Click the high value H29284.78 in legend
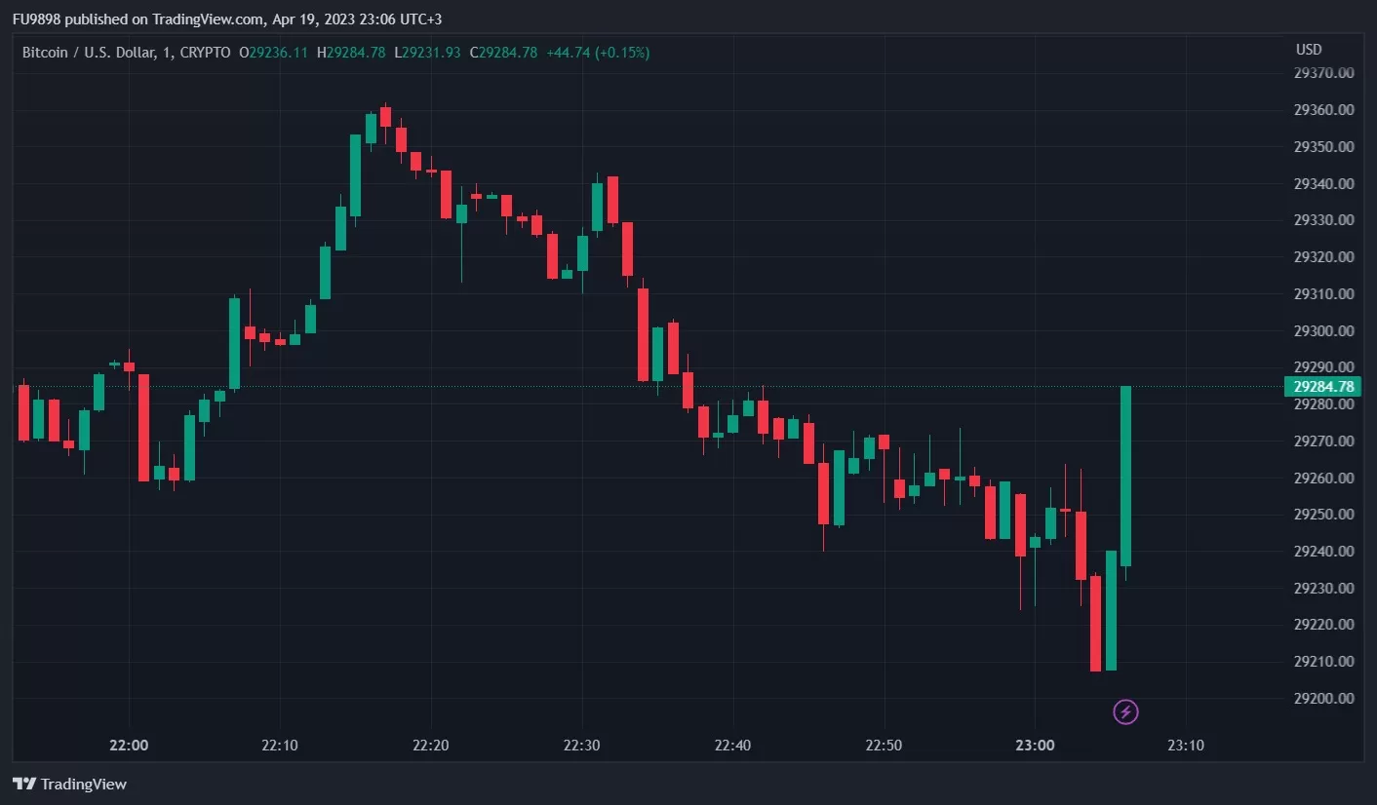1377x805 pixels. 351,53
